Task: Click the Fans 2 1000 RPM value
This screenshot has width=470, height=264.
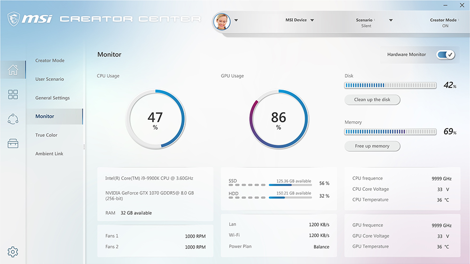Action: 195,247
